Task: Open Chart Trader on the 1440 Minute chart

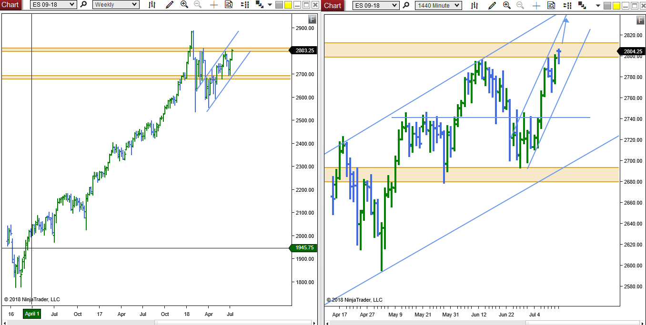Action: coord(567,5)
